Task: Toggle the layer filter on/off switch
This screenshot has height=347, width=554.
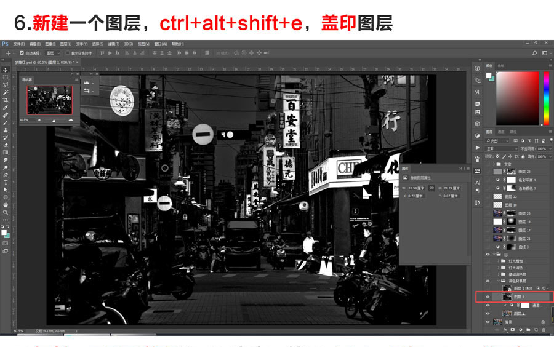Action: coord(551,140)
